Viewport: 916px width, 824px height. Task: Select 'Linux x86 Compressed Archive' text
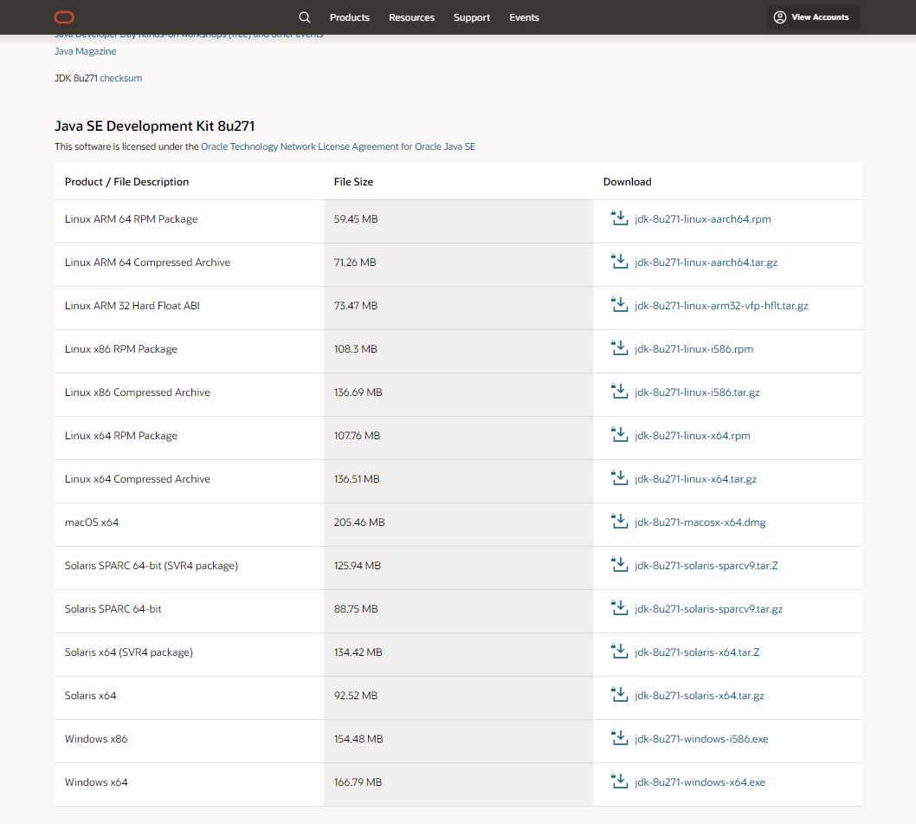pos(138,393)
